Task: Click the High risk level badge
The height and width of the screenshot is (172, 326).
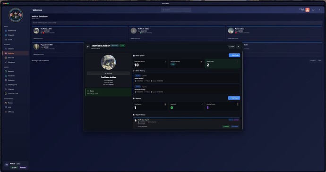Action: click(173, 64)
